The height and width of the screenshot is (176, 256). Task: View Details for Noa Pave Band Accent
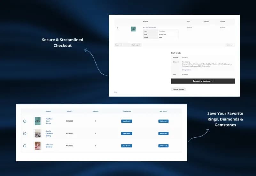[127, 121]
